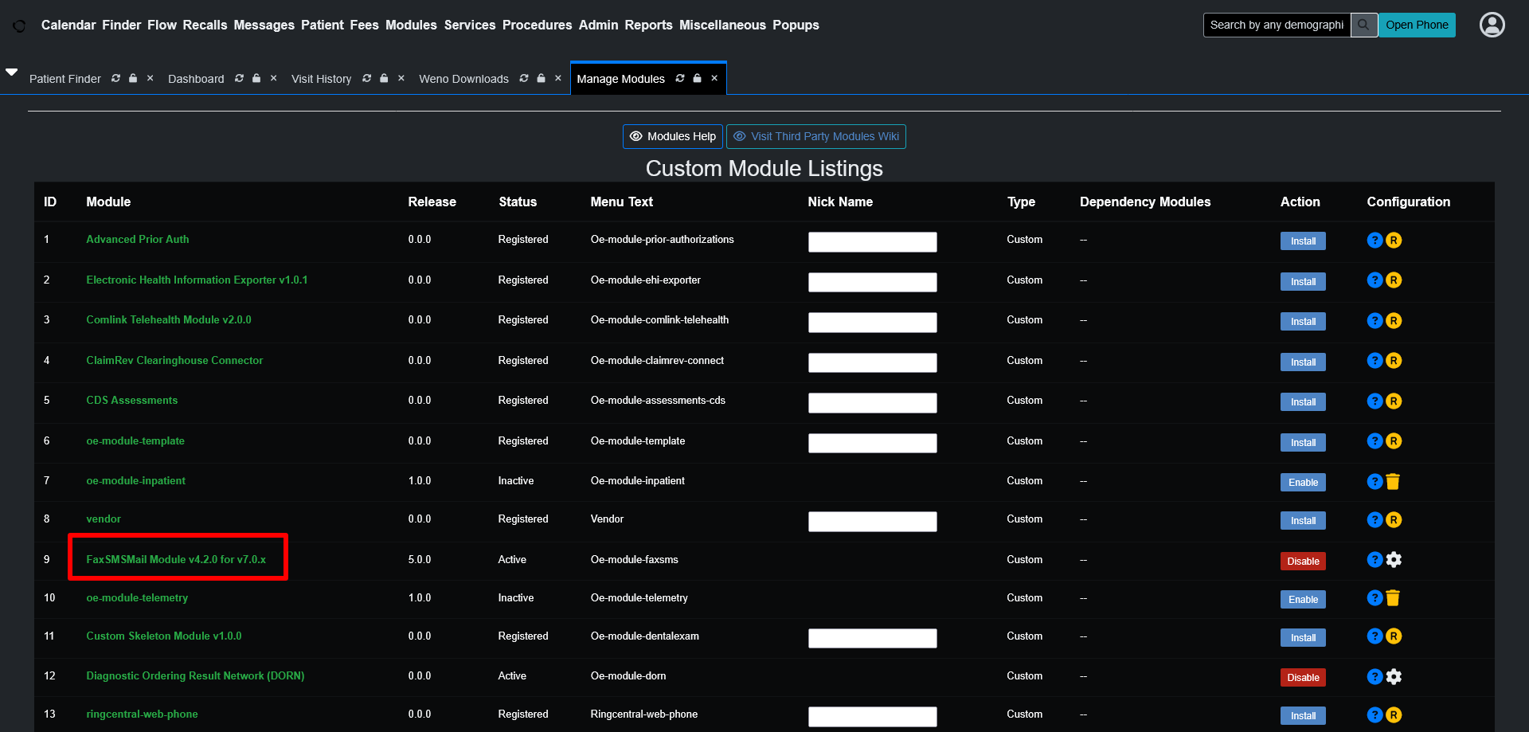Screen dimensions: 1529x732
Task: Open FaxSMSMail Module v4.2.0 link
Action: click(176, 559)
